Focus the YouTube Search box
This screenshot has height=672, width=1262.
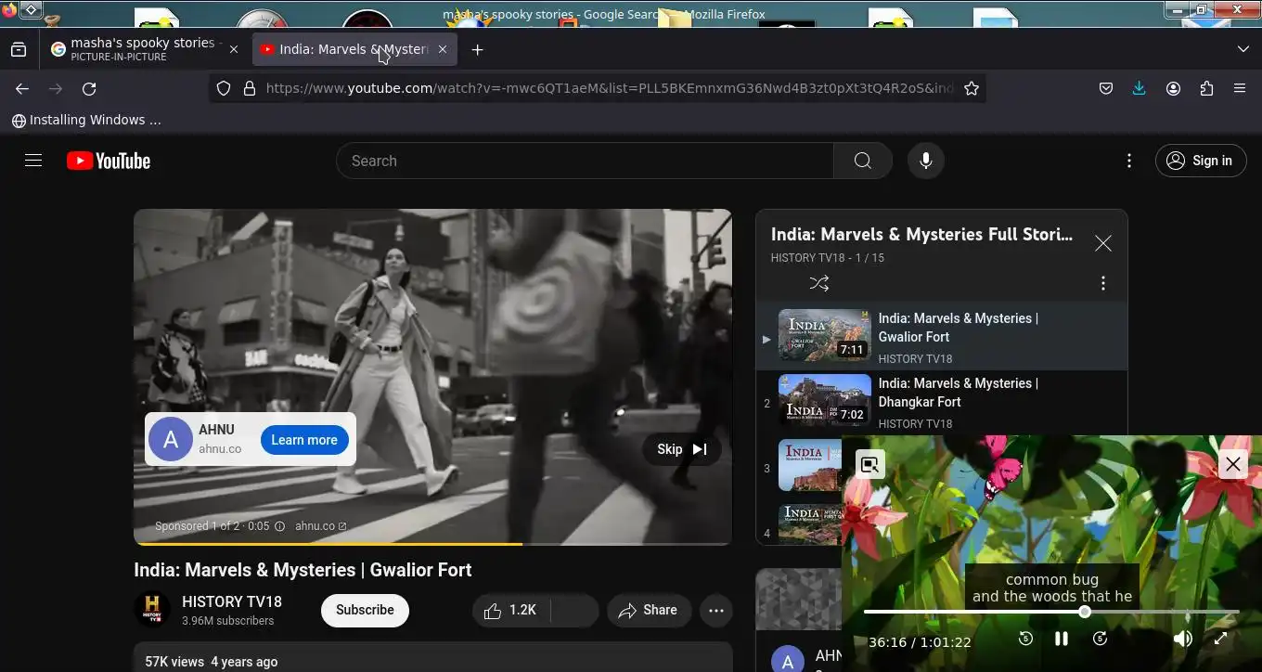[585, 161]
